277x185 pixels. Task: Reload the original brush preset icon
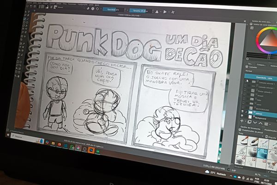tap(97, 9)
